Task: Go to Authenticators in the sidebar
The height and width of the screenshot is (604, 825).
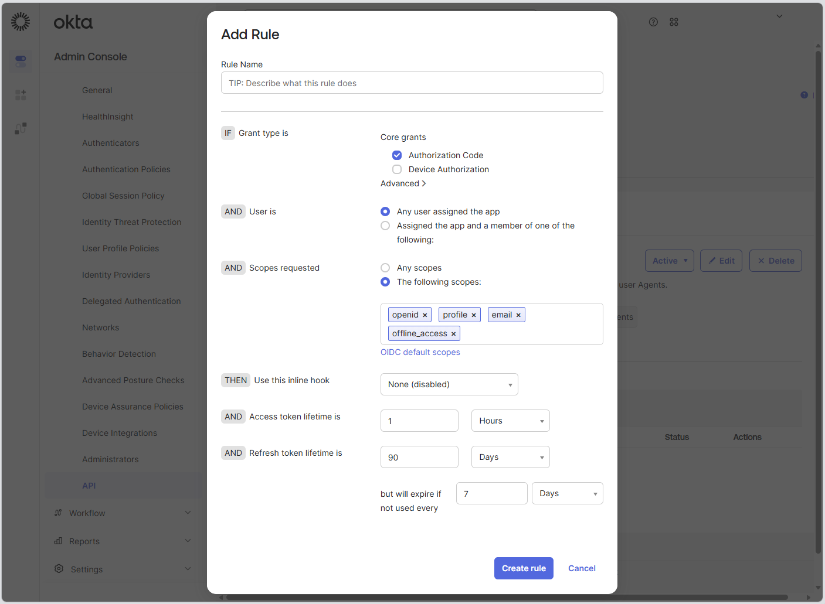Action: (x=111, y=143)
